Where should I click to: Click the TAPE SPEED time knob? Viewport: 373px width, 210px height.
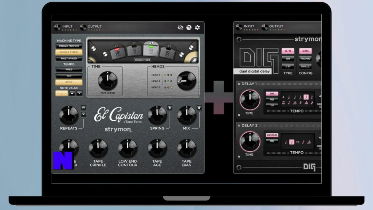click(x=107, y=81)
